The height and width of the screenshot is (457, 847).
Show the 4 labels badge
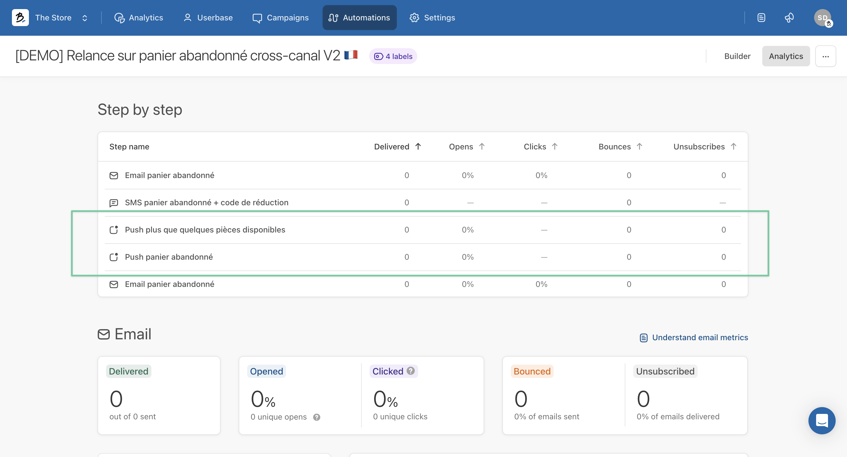click(x=393, y=56)
